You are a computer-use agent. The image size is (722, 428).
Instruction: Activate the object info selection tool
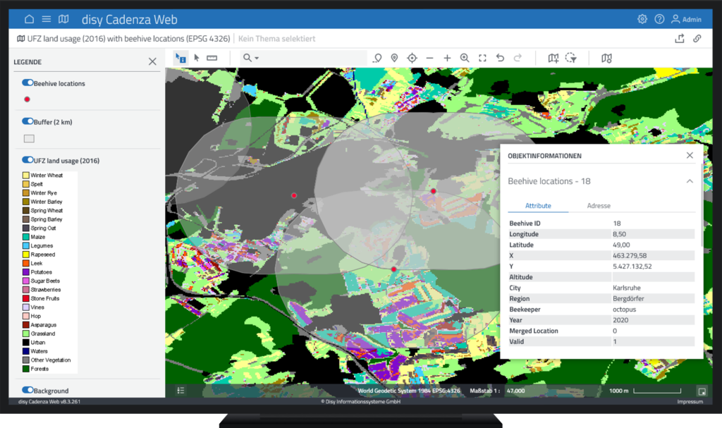(180, 58)
